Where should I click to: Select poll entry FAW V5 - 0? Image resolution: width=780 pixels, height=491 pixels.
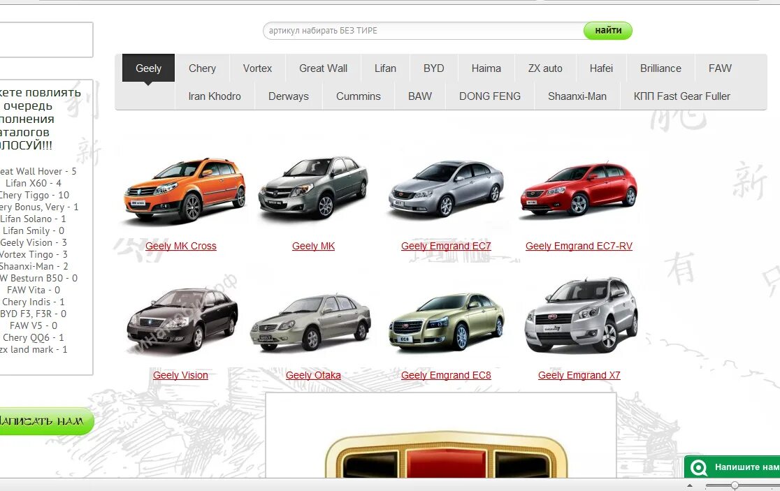(34, 326)
